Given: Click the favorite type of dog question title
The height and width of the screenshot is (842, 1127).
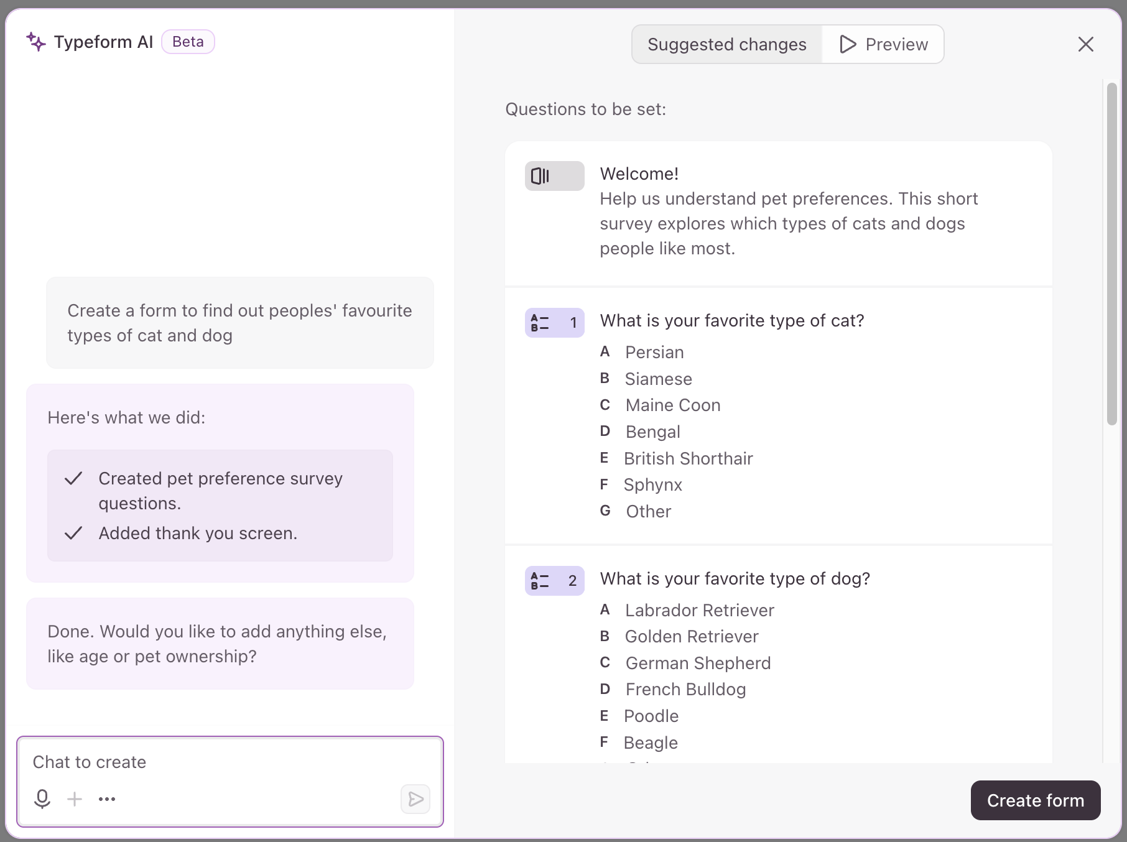Looking at the screenshot, I should [735, 578].
